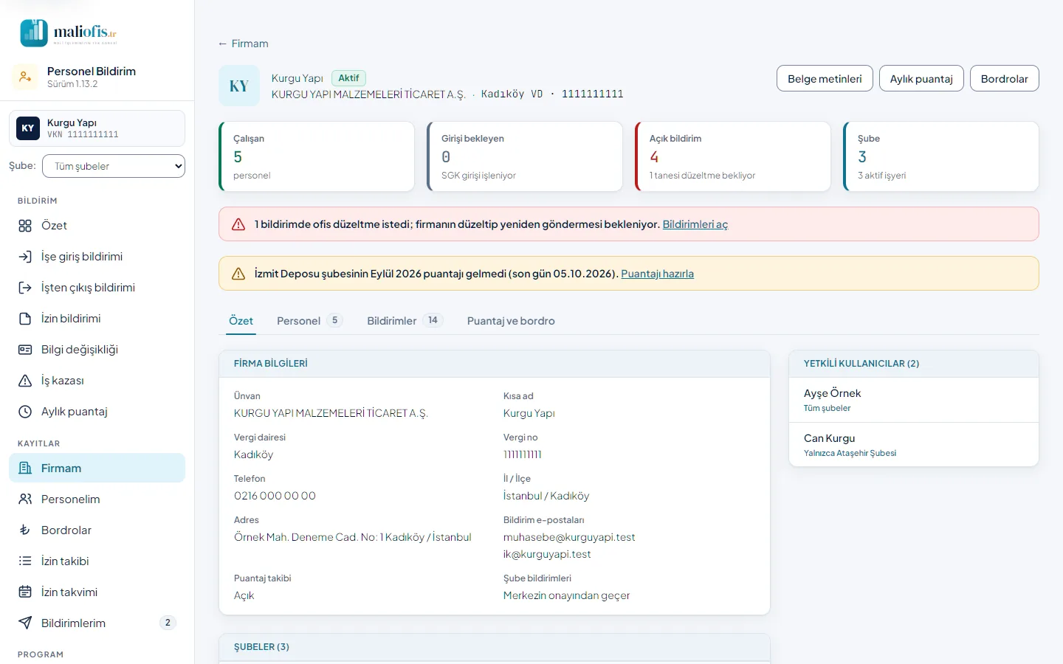This screenshot has height=664, width=1063.
Task: Click the İşten çıkış bildirimi icon
Action: pos(25,288)
